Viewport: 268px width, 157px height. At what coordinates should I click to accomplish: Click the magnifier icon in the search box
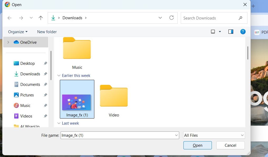pos(240,18)
